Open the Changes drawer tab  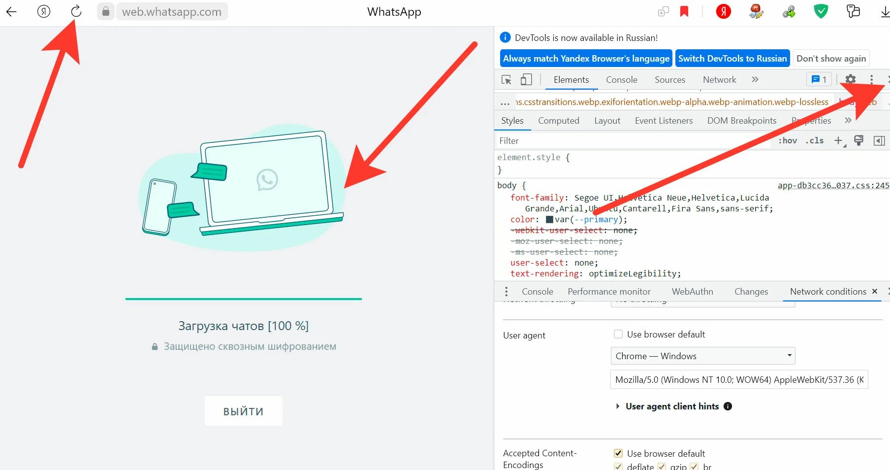coord(751,292)
